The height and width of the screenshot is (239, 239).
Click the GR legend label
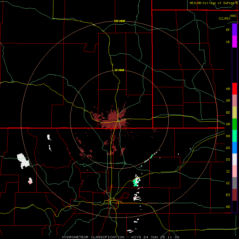click(x=228, y=101)
